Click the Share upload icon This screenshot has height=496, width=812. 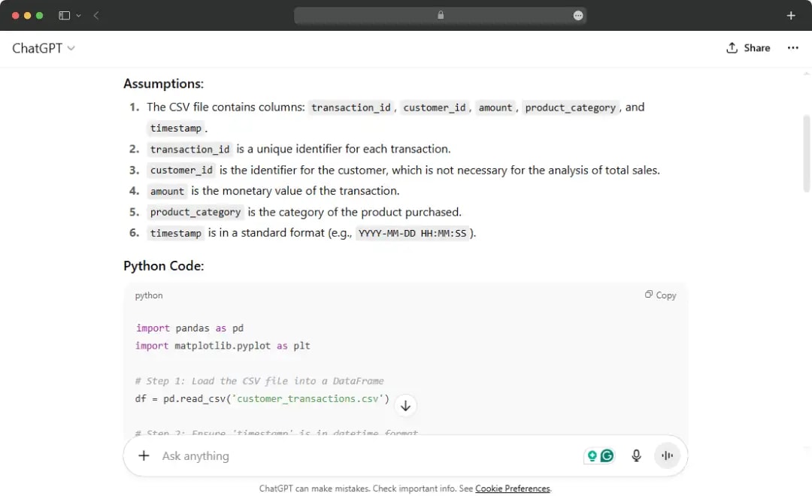(730, 47)
